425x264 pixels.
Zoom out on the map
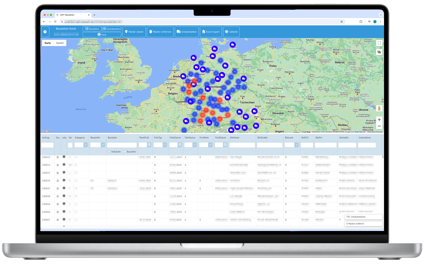coord(379,126)
